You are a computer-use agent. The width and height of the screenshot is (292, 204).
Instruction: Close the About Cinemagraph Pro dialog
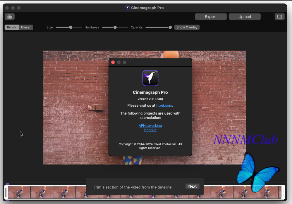coord(113,62)
